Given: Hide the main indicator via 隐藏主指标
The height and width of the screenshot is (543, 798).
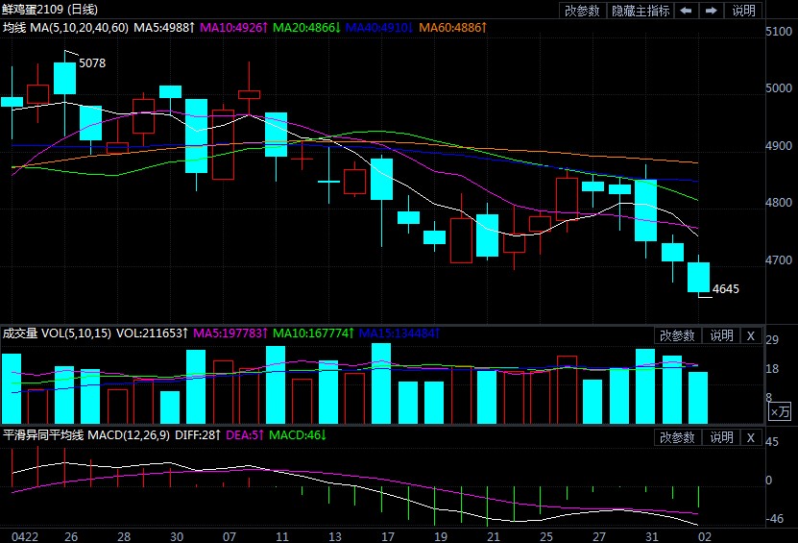Looking at the screenshot, I should point(641,11).
